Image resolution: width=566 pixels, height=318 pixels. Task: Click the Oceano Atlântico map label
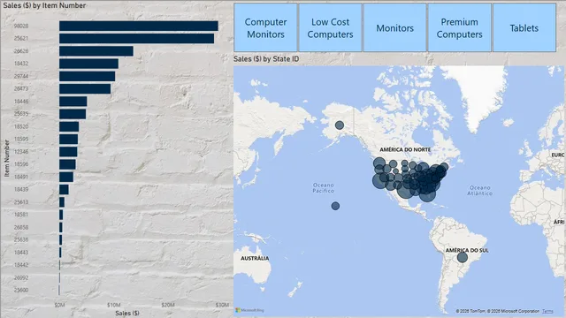479,191
